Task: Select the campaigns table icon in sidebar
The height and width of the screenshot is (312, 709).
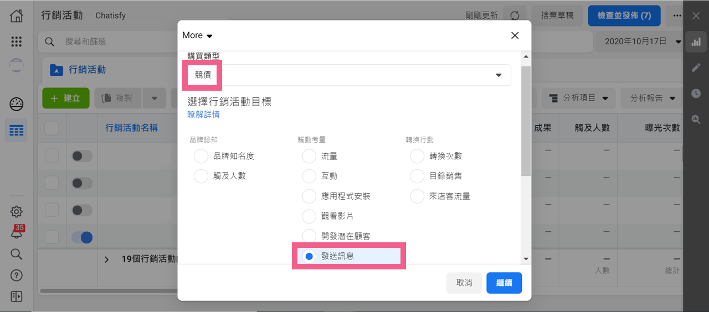Action: click(17, 131)
